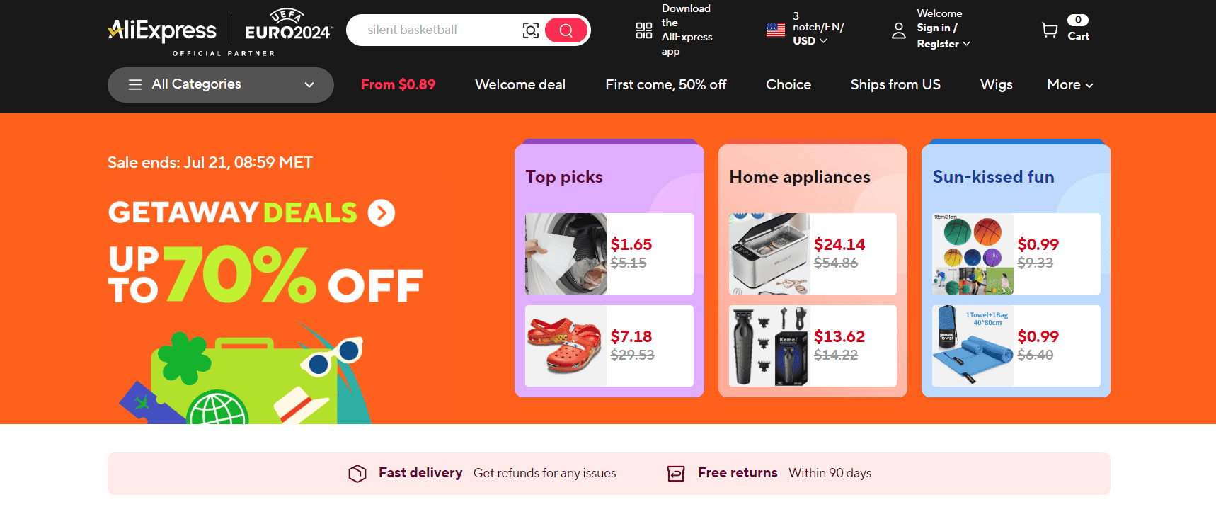
Task: Open the Ships from US section
Action: [x=895, y=84]
